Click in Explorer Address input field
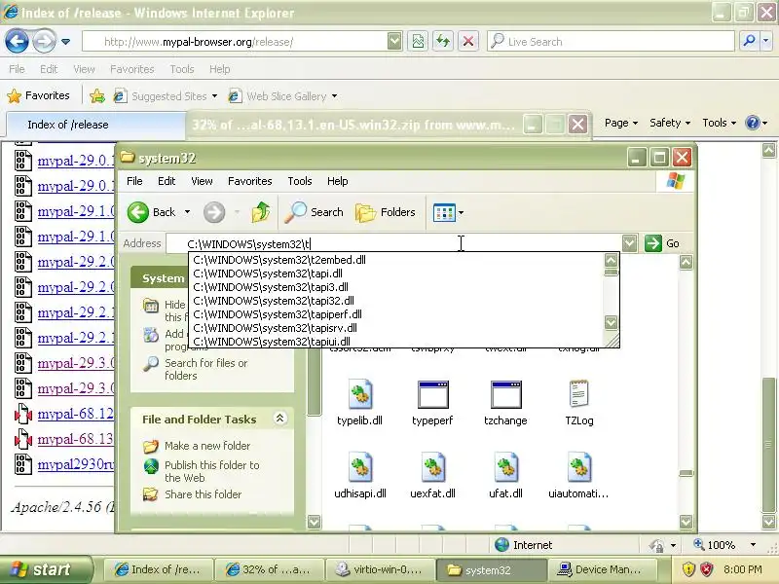The width and height of the screenshot is (779, 584). (394, 243)
